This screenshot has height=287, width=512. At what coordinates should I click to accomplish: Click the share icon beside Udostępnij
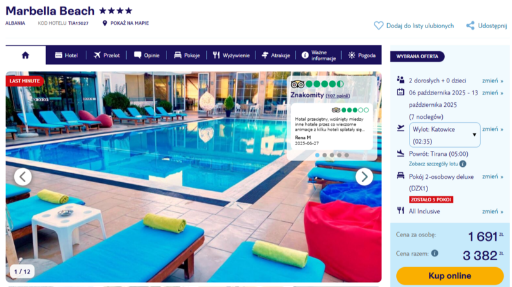coord(470,26)
